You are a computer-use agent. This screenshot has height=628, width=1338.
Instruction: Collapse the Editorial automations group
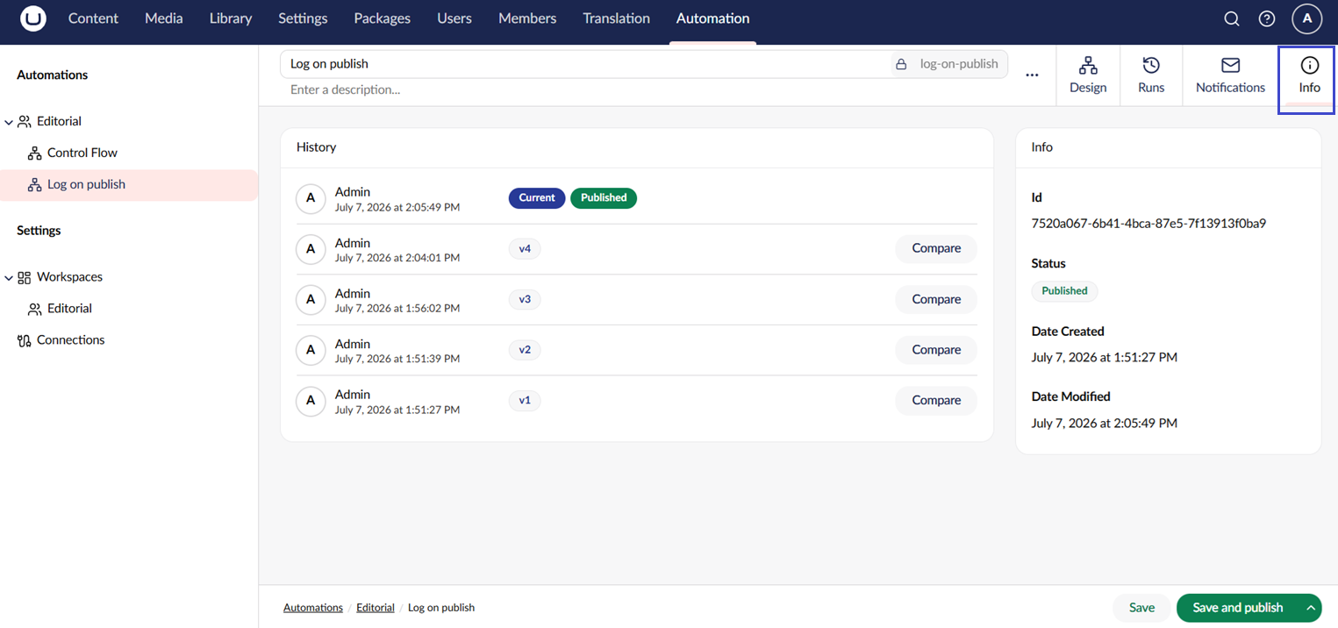(x=9, y=122)
